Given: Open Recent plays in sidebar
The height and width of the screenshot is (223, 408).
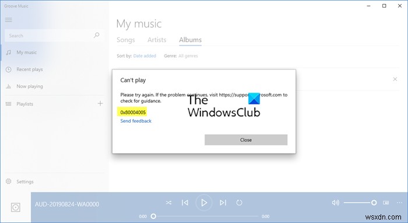Looking at the screenshot, I should point(29,69).
